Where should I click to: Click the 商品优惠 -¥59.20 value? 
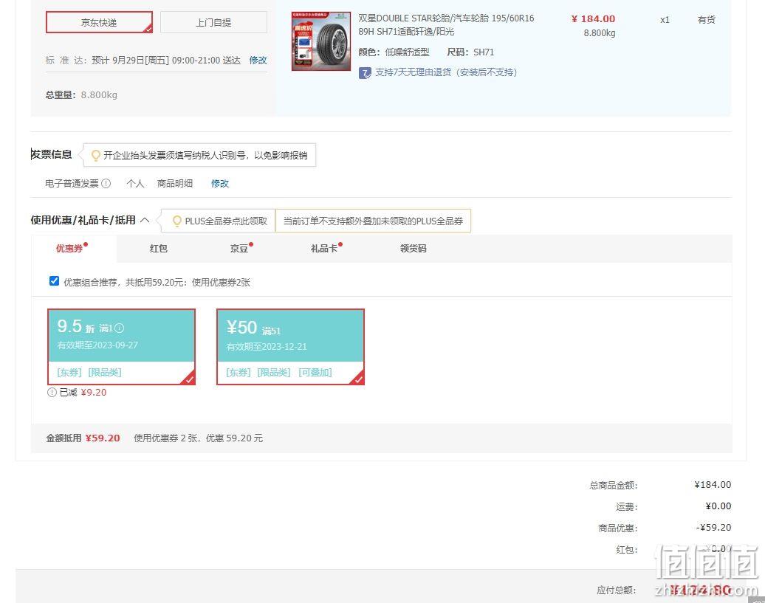(713, 528)
